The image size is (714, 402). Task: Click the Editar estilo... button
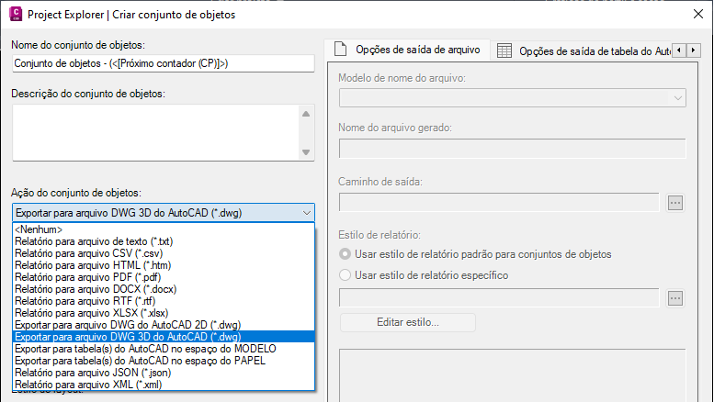click(408, 322)
